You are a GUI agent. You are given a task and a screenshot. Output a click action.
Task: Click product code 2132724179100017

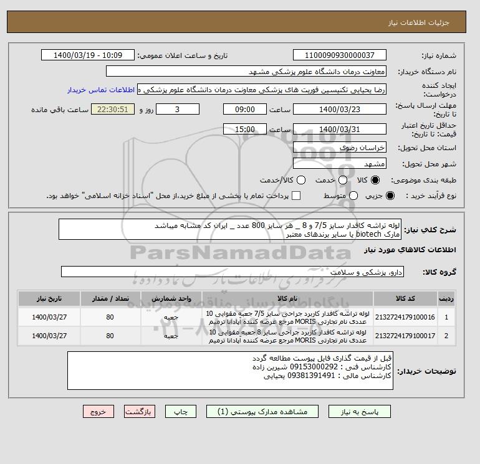click(405, 336)
